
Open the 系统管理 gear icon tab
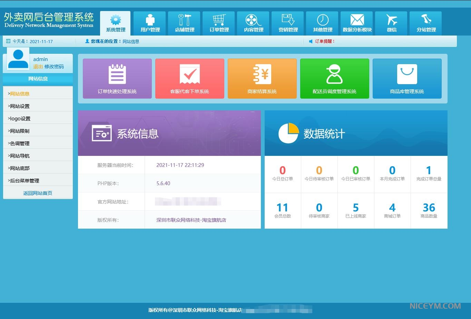tap(116, 23)
